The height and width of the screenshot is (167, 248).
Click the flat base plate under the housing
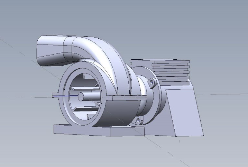82,130
